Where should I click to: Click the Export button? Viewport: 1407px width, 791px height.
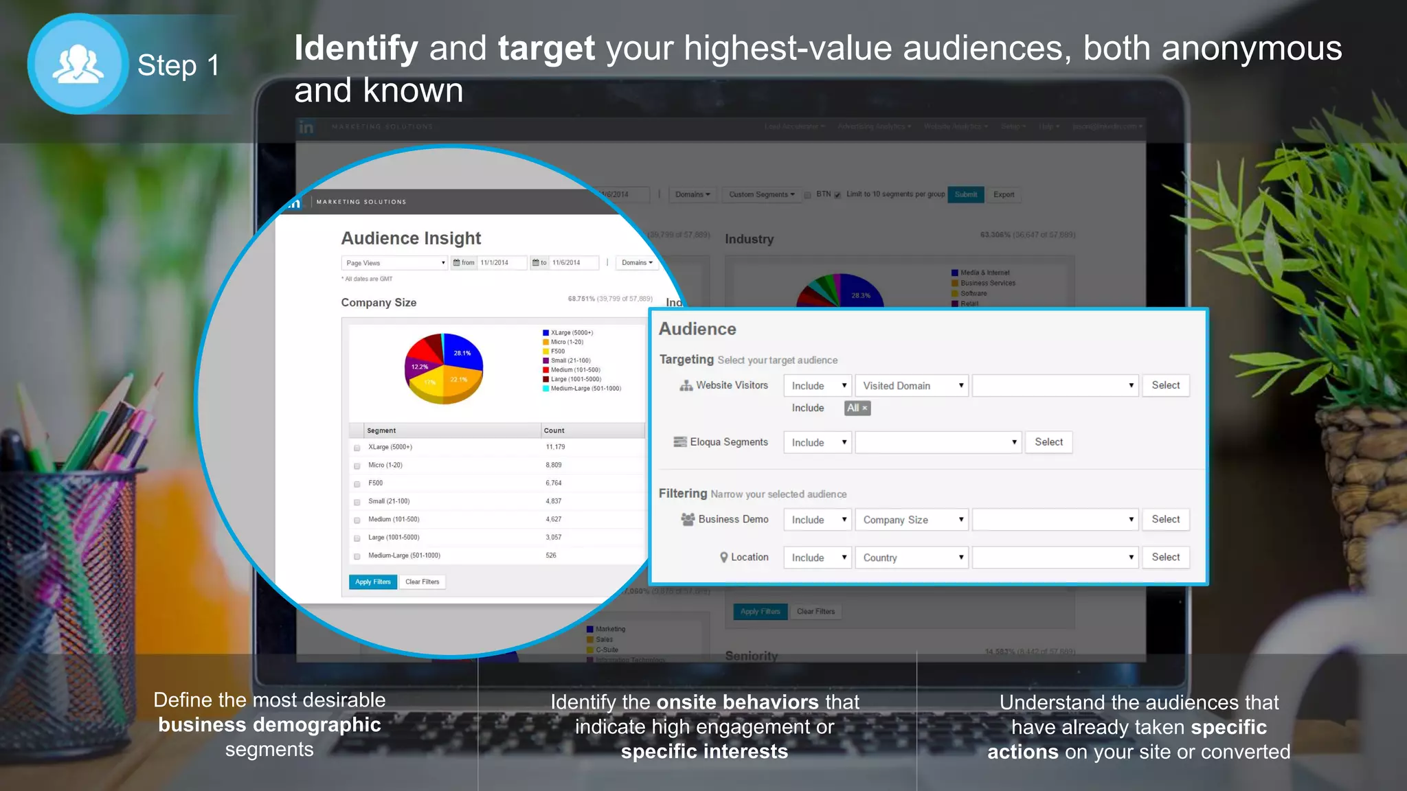[1004, 195]
